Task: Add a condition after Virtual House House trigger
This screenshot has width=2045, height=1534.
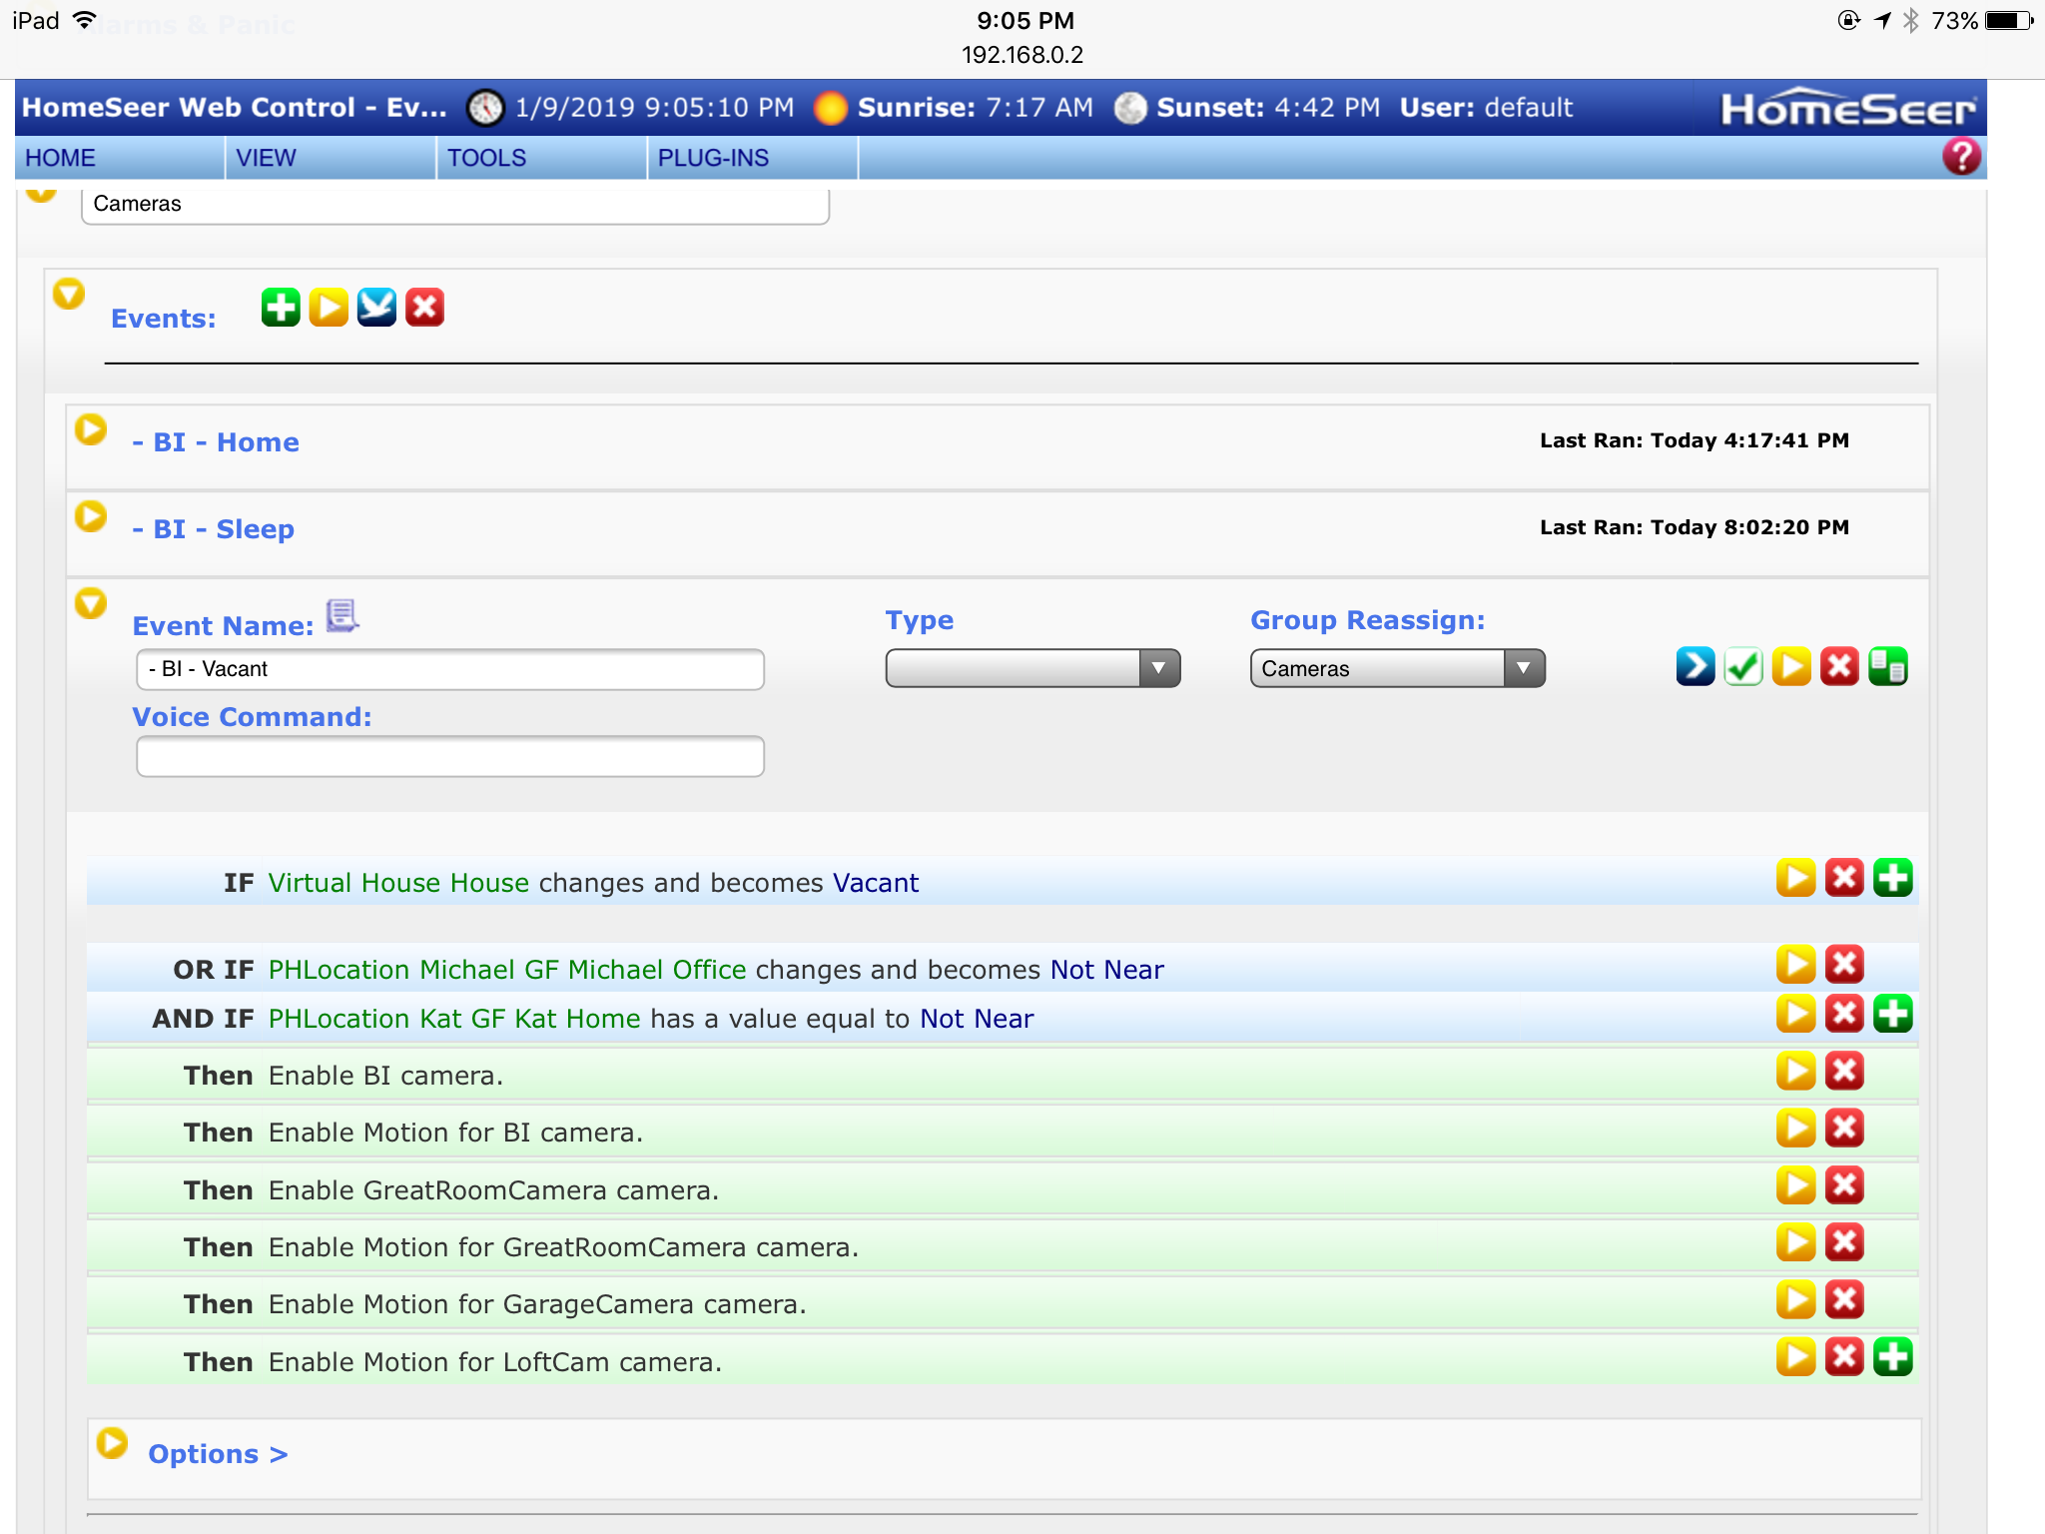Action: pos(1892,878)
